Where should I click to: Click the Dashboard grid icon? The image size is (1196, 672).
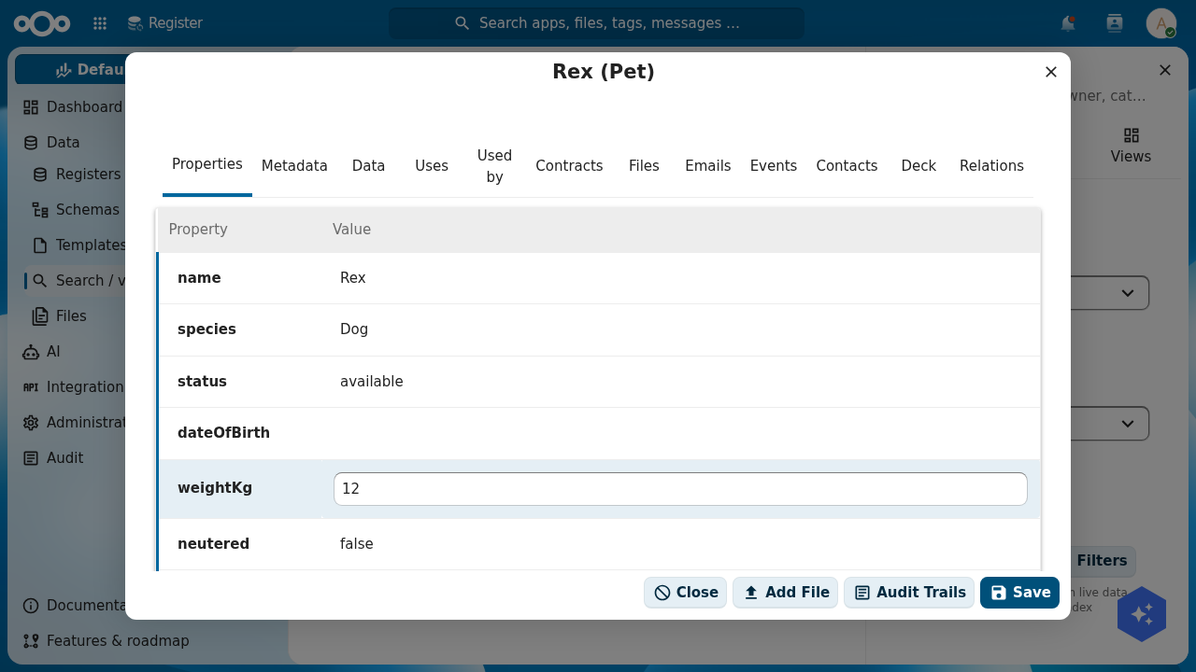pyautogui.click(x=31, y=107)
